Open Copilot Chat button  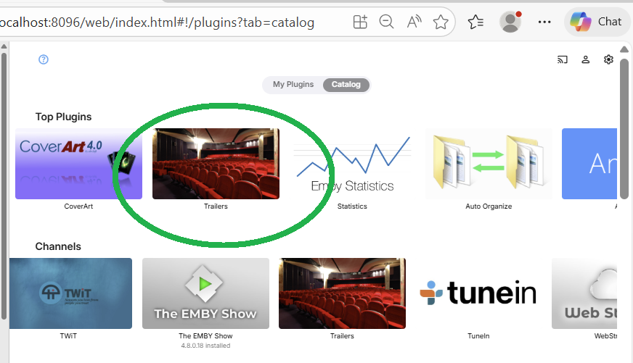(596, 22)
